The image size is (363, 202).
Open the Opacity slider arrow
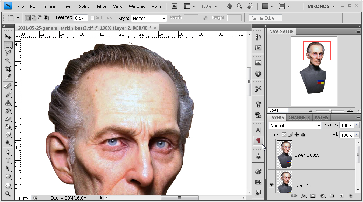coord(356,125)
